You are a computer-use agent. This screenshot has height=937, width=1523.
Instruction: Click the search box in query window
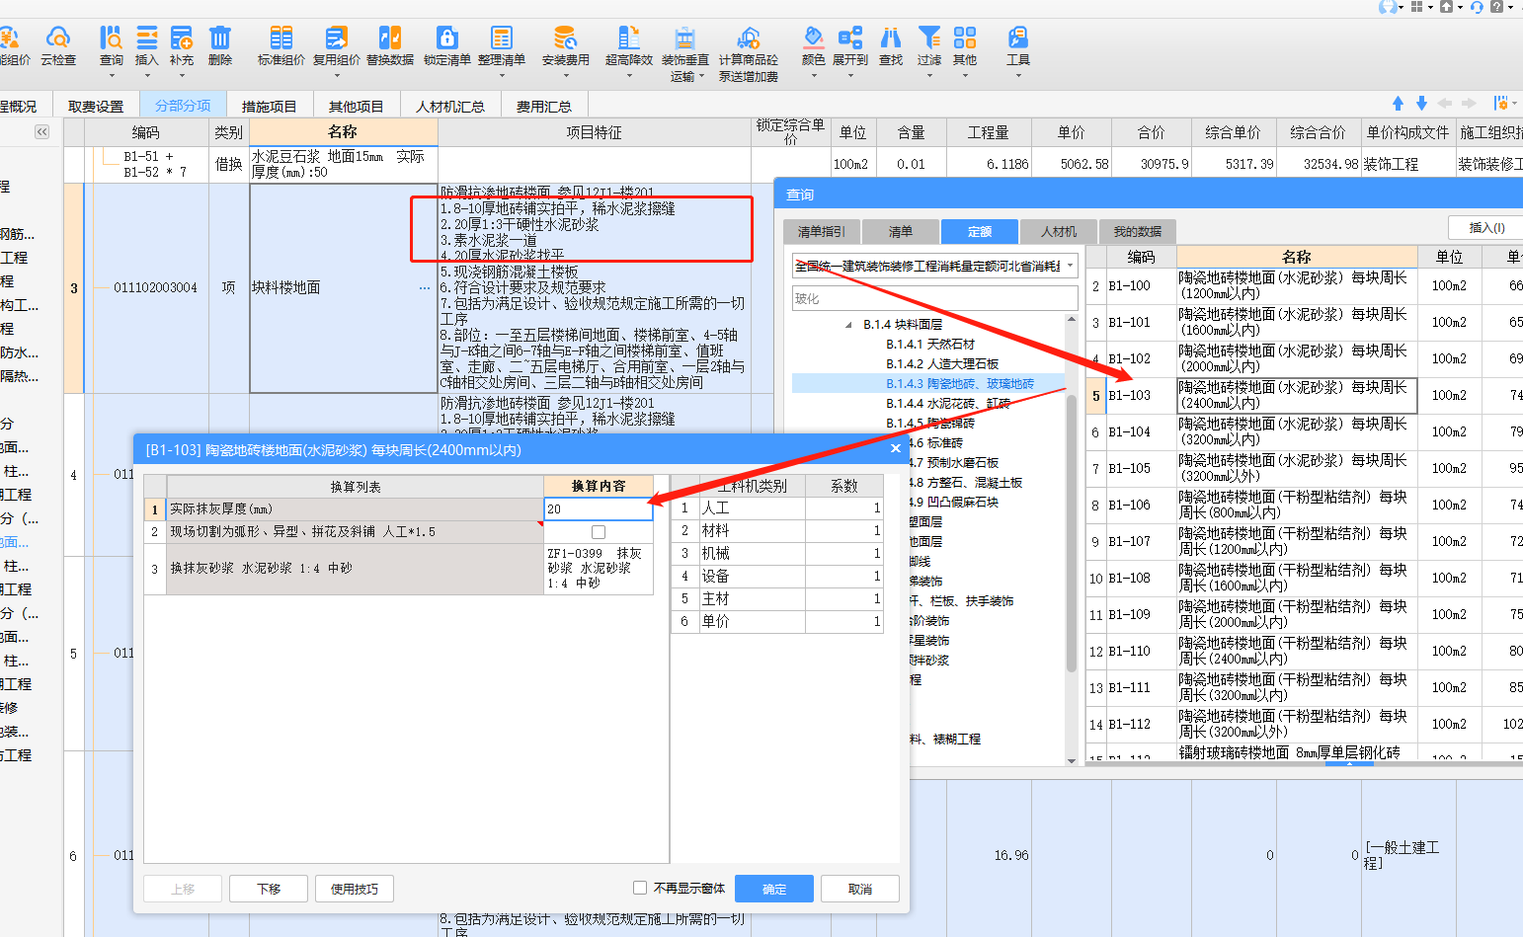[x=934, y=298]
